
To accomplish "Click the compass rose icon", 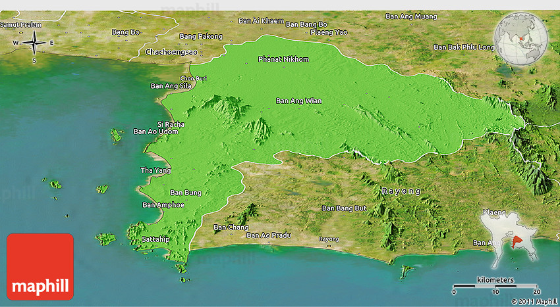I will pos(34,44).
